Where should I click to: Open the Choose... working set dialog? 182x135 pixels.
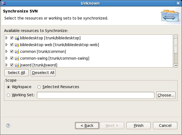coord(166,95)
